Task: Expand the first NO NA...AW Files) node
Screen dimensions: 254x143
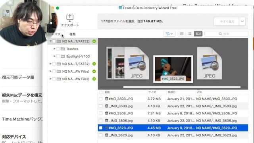Action: click(50, 71)
